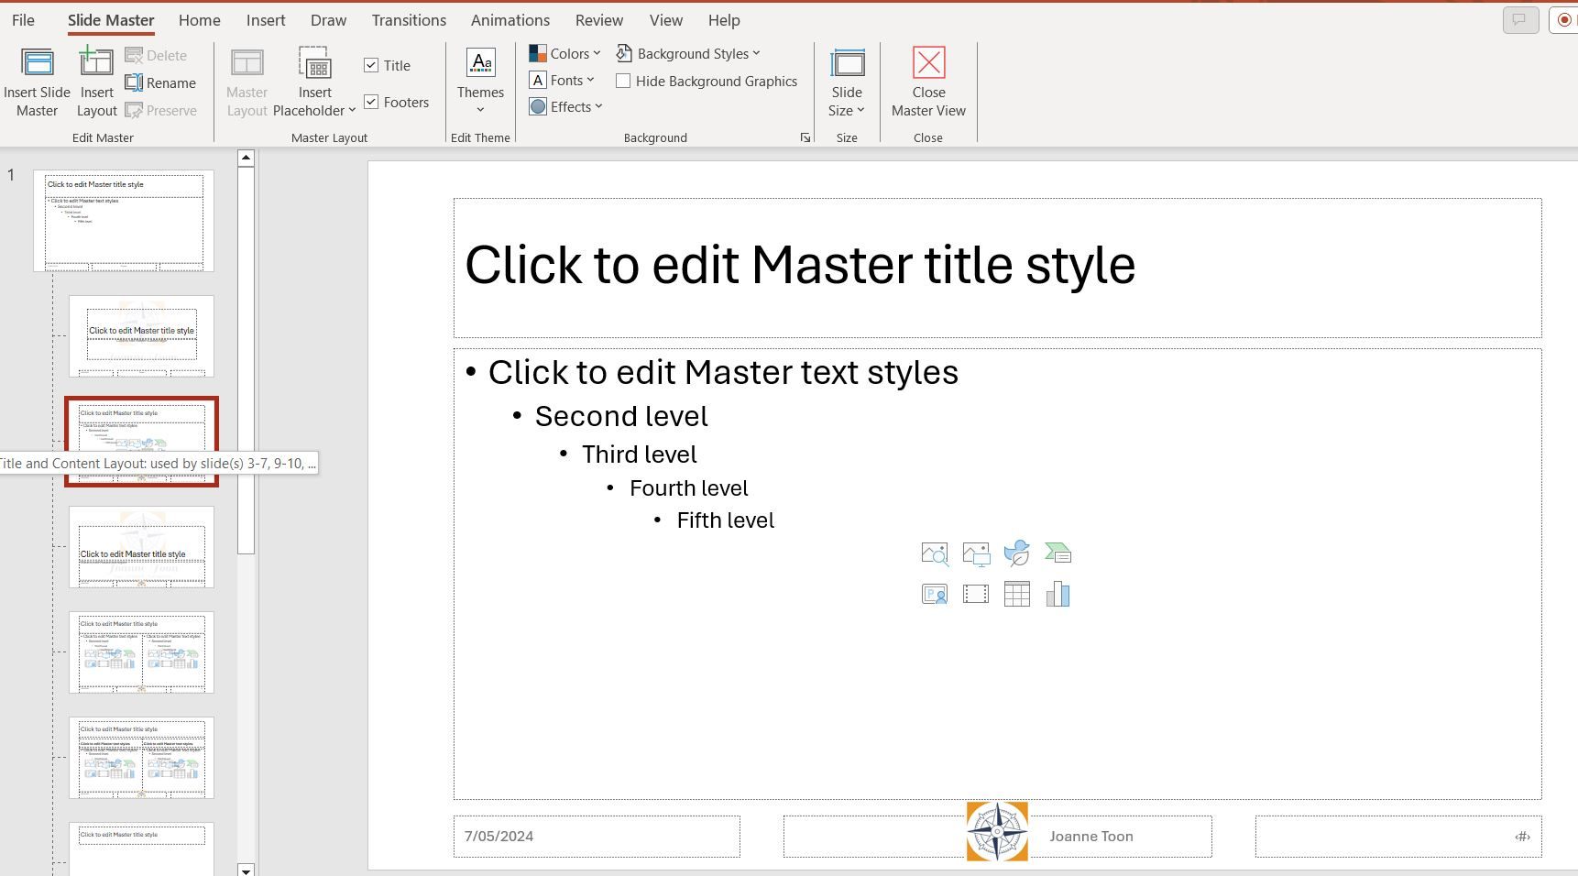Add a Cameo from the placeholder icons
The width and height of the screenshot is (1578, 876).
pyautogui.click(x=934, y=594)
